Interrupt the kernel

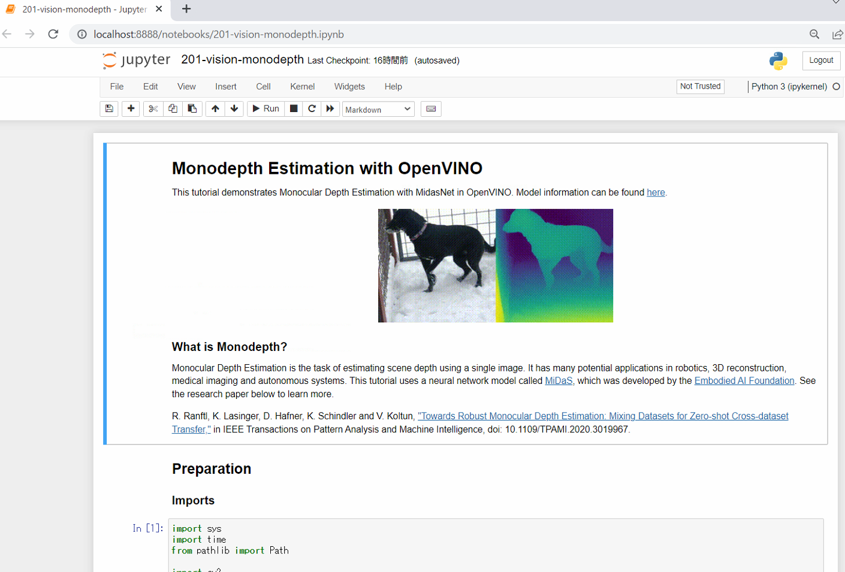click(293, 108)
